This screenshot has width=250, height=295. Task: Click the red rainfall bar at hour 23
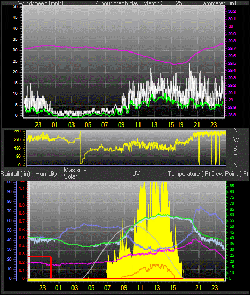[x=40, y=268]
